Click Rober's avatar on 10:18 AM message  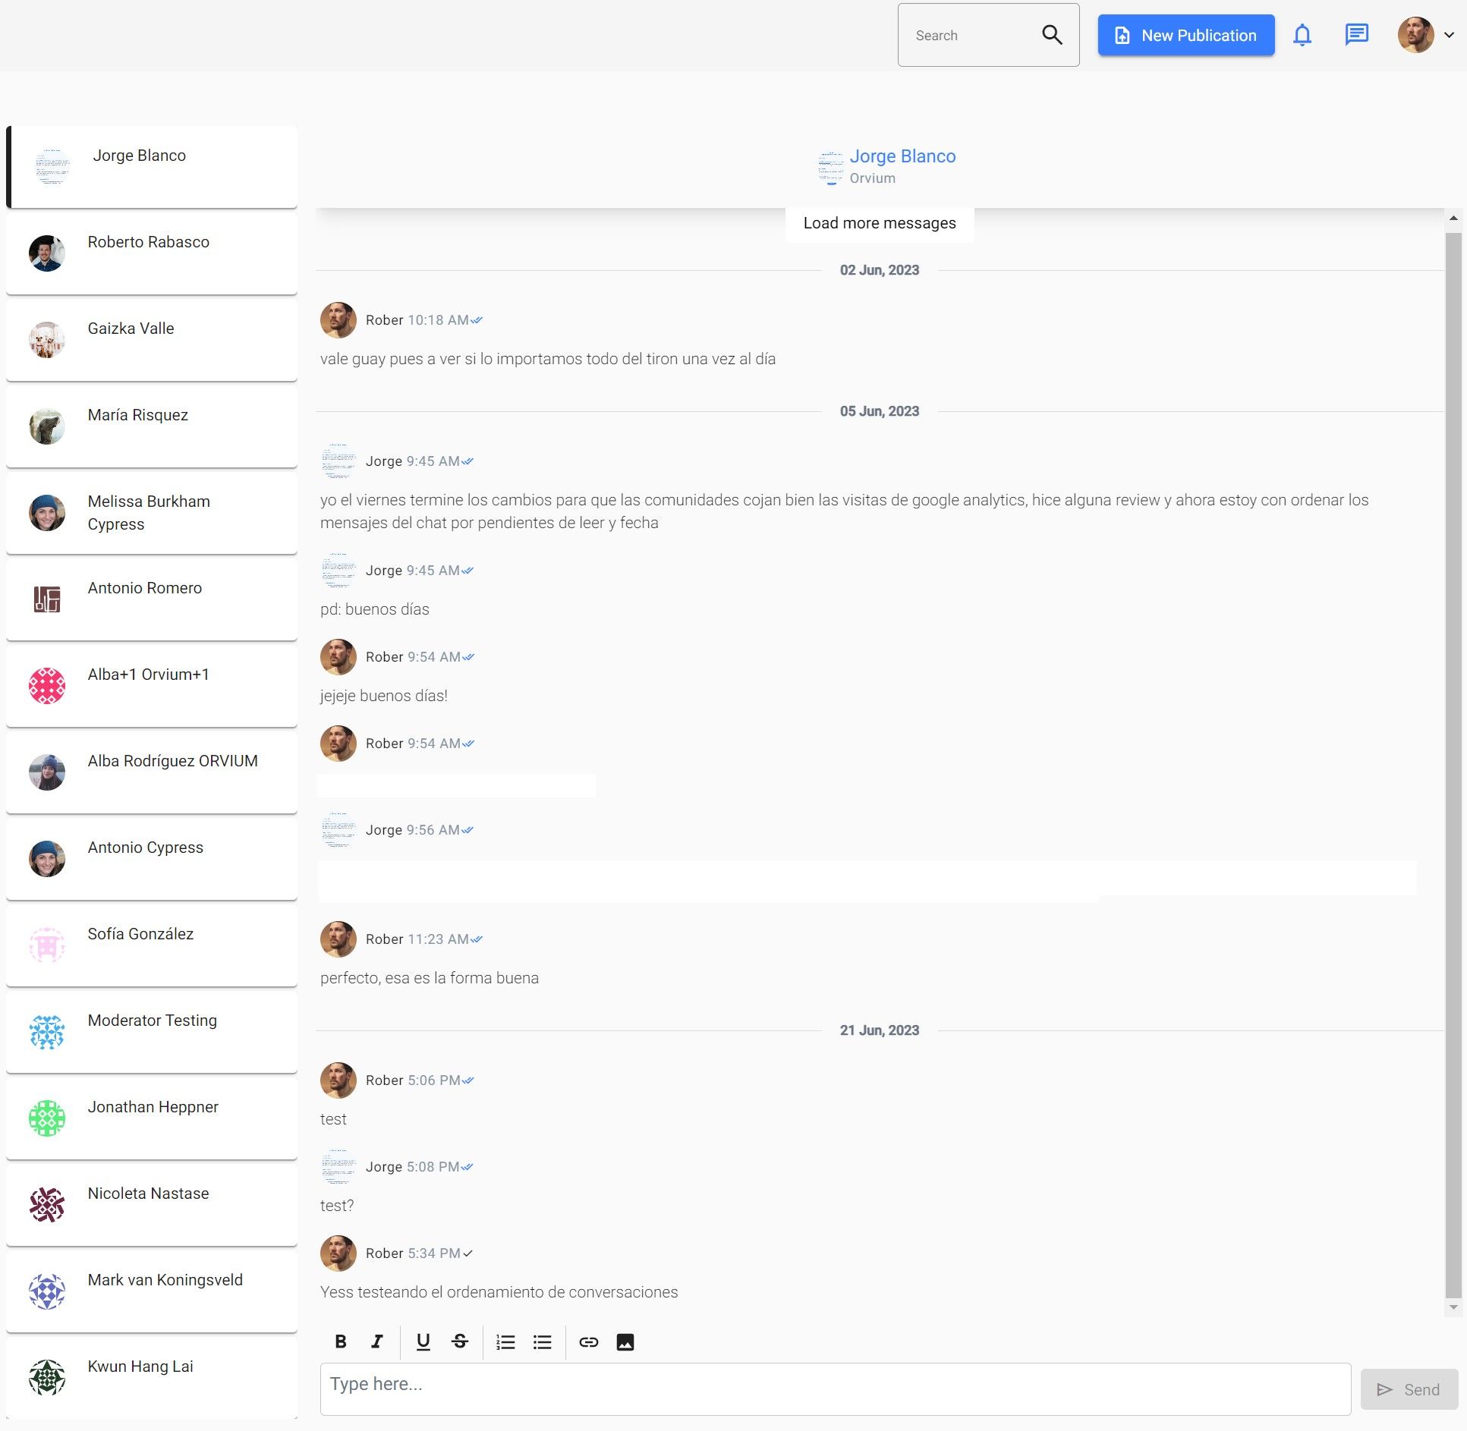click(338, 320)
